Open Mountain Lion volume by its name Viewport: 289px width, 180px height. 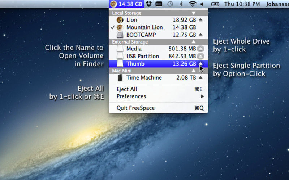tap(144, 27)
